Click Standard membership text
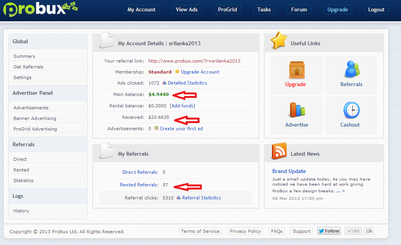This screenshot has height=245, width=401. pyautogui.click(x=160, y=72)
